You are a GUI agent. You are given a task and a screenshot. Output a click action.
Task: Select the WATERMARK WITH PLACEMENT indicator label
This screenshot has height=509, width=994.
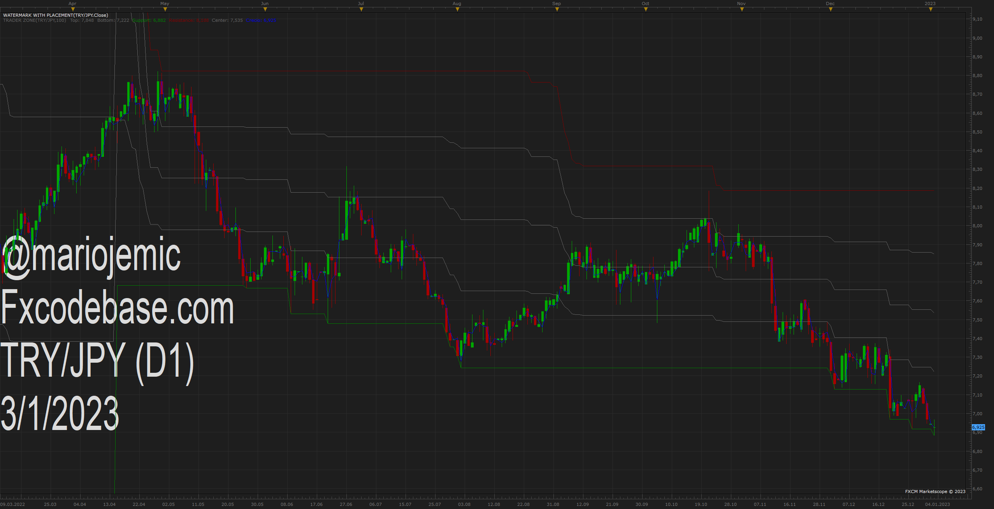pos(56,15)
